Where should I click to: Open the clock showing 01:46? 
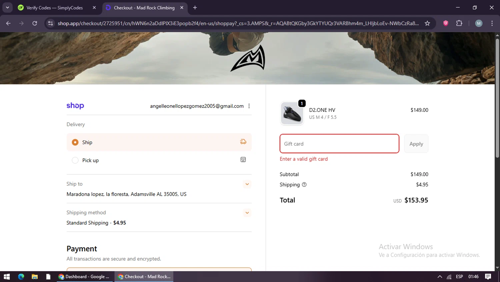coord(473,277)
